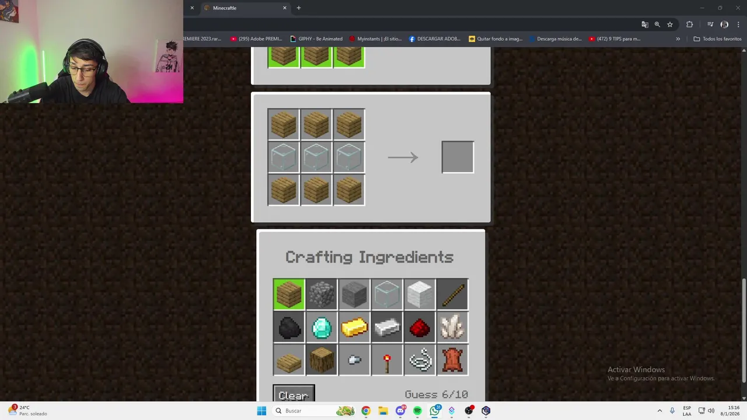Click the bottom-left plank slot in crafting grid
747x420 pixels.
(284, 190)
